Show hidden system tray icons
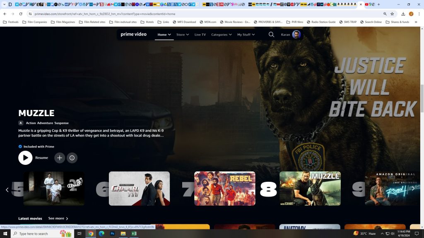Viewport: 424px width, 238px height. click(382, 233)
